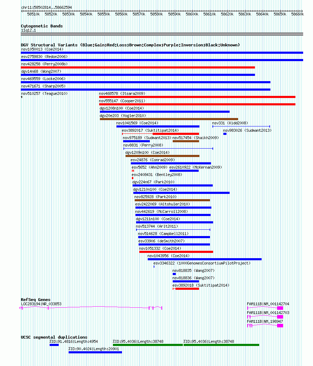313x366 pixels.
Task: Click the nsv1050013 (Coe2014) variant label
Action: pyautogui.click(x=42, y=49)
